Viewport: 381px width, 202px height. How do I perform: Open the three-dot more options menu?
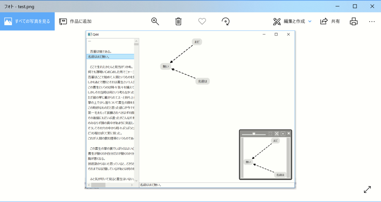tap(372, 22)
